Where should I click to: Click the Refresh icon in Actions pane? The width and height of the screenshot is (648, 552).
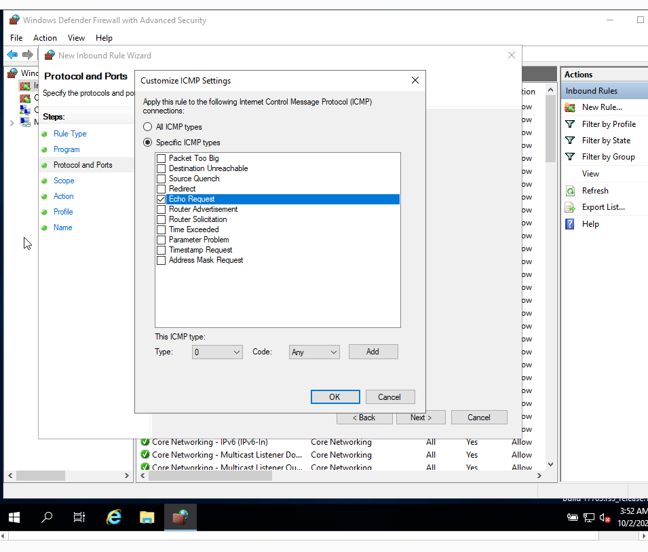click(x=570, y=191)
